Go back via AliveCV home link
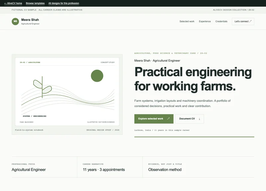 (x=13, y=3)
